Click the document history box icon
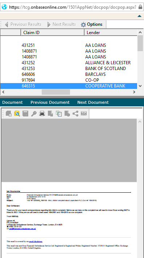 (x=25, y=114)
